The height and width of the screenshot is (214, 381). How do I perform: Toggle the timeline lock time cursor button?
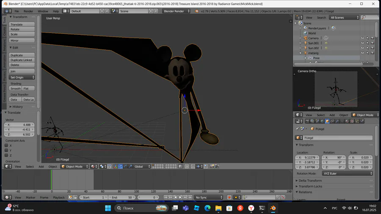click(x=75, y=197)
